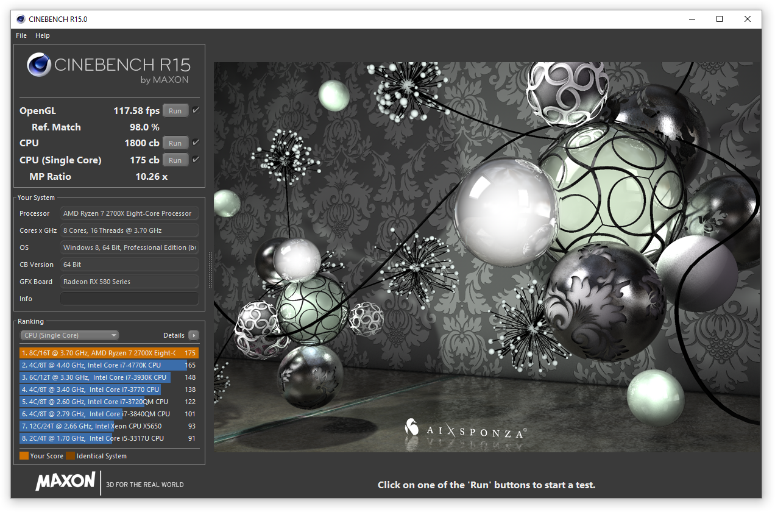
Task: Open the Help menu
Action: [x=43, y=35]
